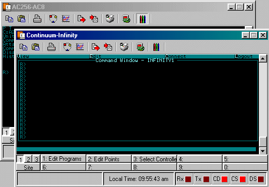Open Edit menu in terminal command window
The width and height of the screenshot is (269, 187).
pyautogui.click(x=95, y=56)
